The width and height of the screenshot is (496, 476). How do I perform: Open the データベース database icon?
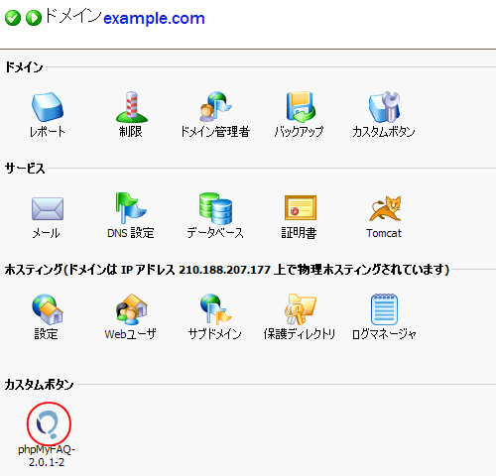(x=215, y=208)
